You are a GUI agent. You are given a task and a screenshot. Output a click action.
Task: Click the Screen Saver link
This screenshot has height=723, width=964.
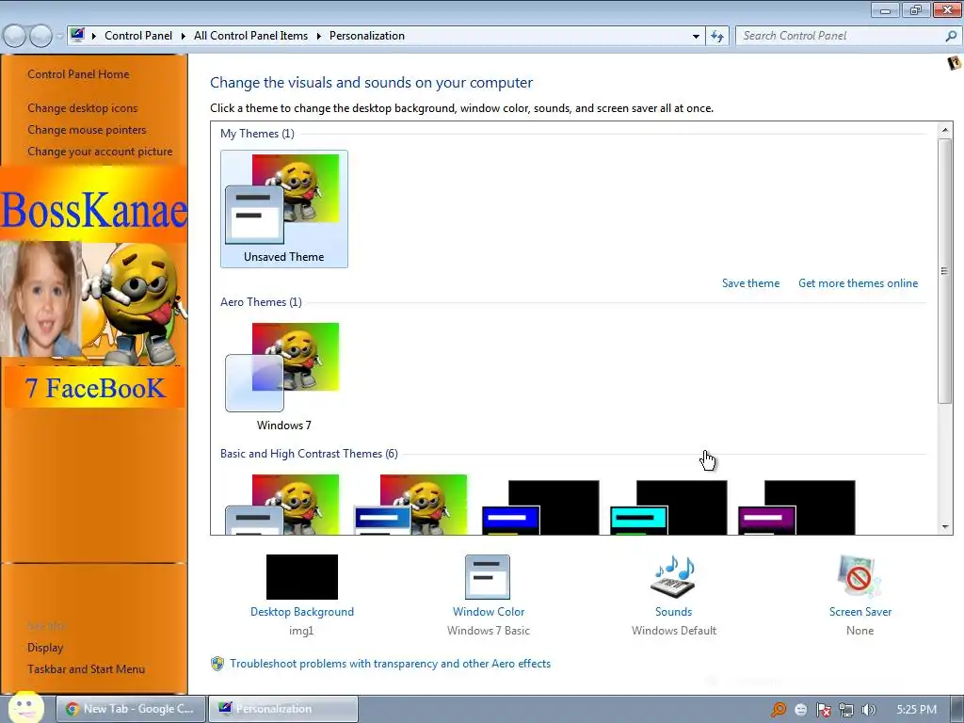pos(860,612)
